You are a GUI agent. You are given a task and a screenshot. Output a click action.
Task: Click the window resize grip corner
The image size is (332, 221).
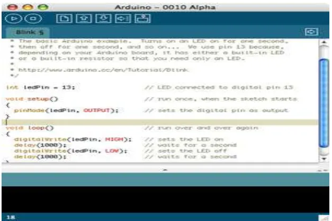click(324, 218)
